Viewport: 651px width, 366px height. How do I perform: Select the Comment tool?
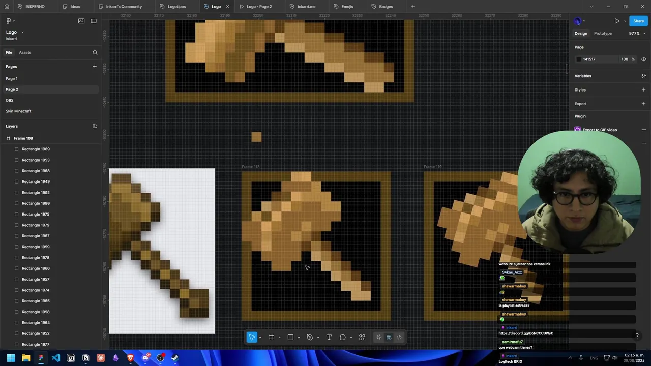coord(343,338)
